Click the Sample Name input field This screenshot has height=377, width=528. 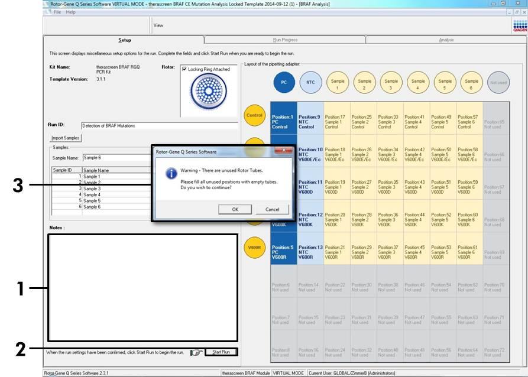[x=117, y=158]
